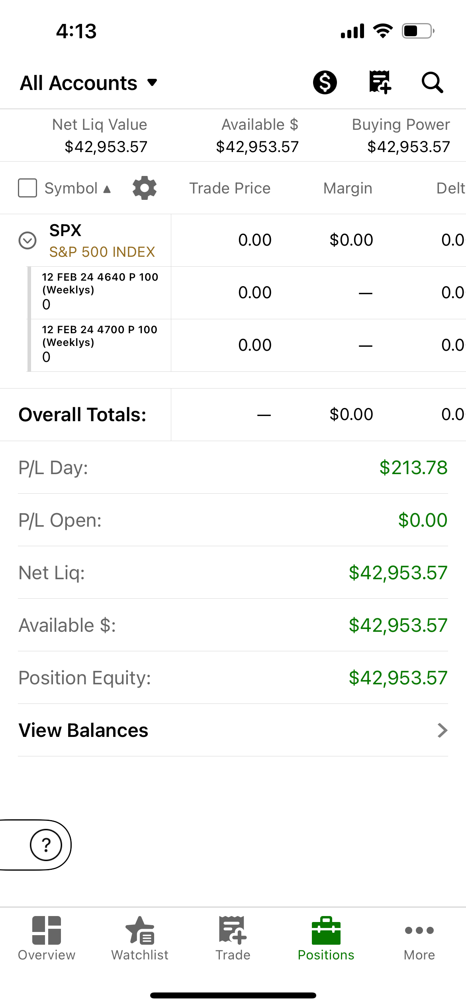Tap the Margin column header

pos(348,188)
